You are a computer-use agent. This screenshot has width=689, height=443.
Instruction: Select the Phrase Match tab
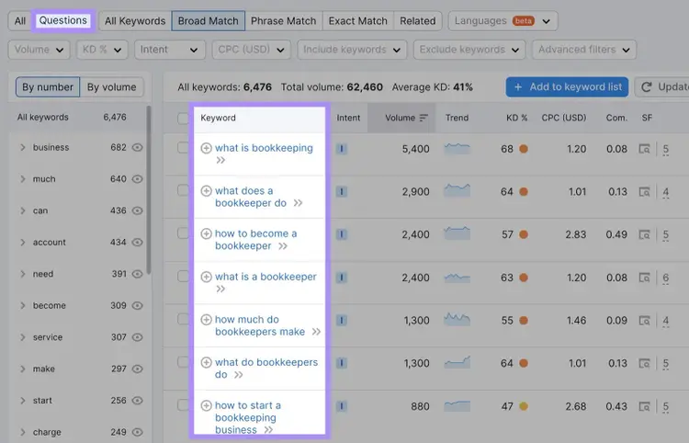click(284, 21)
